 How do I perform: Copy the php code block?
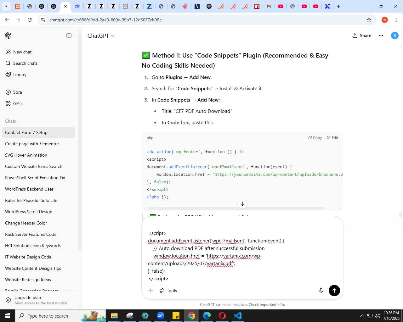coord(315,138)
